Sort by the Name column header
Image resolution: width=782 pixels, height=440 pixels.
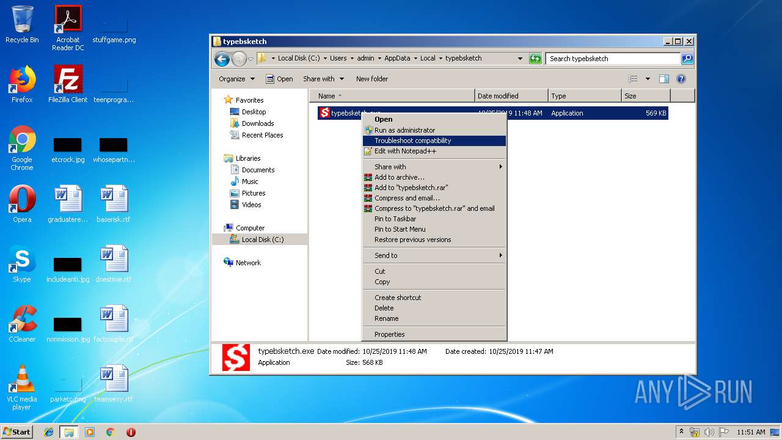click(x=392, y=96)
